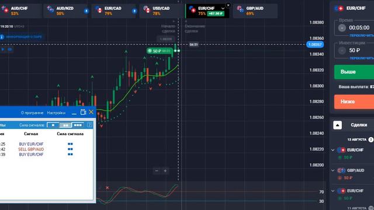374x210 pixels.
Task: Decrease trade time with minus button
Action: pos(342,28)
